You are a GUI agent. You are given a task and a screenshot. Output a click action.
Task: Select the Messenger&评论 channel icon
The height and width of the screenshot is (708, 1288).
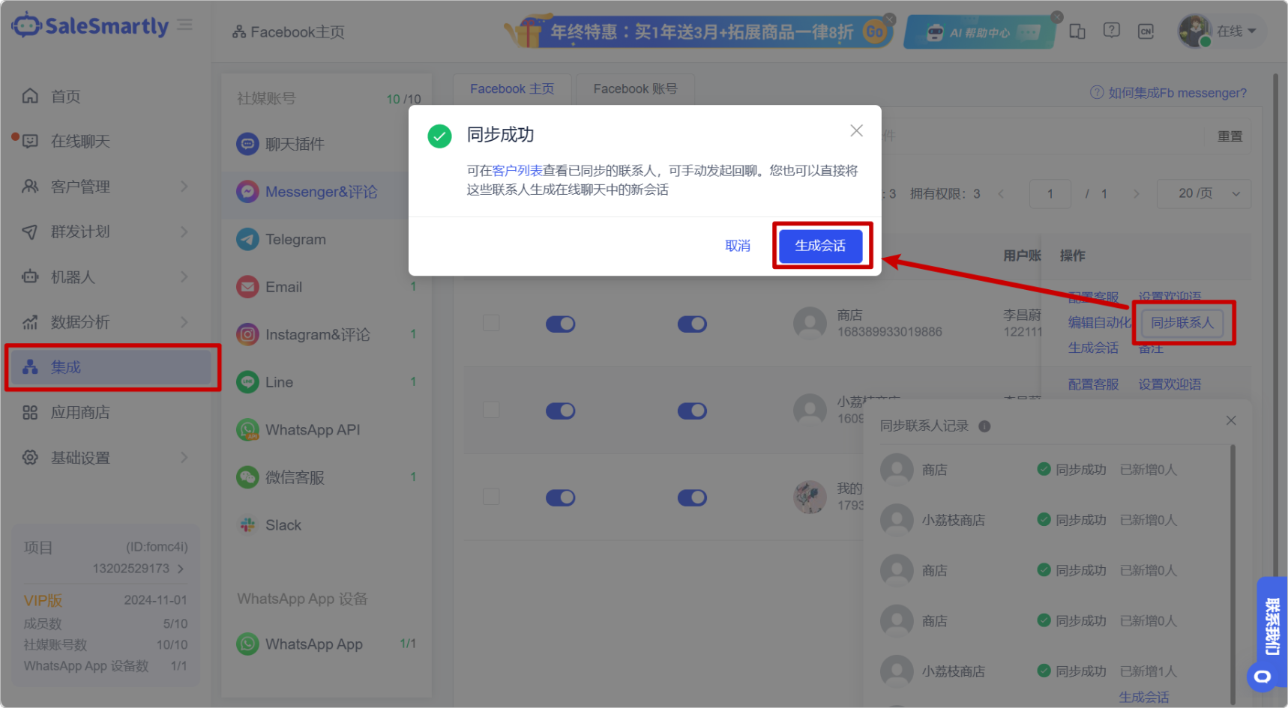pos(247,192)
